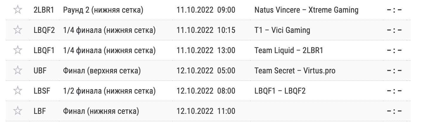Open the Team Liquid – 2LBR1 matchup
422x136 pixels.
click(x=289, y=51)
